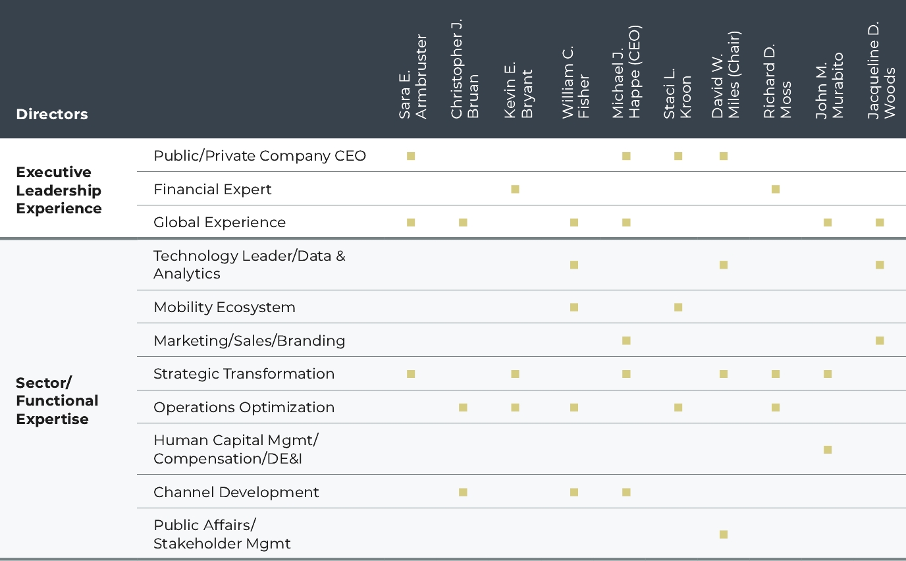Select John M. Murabito's Strategic Transformation square

[828, 374]
